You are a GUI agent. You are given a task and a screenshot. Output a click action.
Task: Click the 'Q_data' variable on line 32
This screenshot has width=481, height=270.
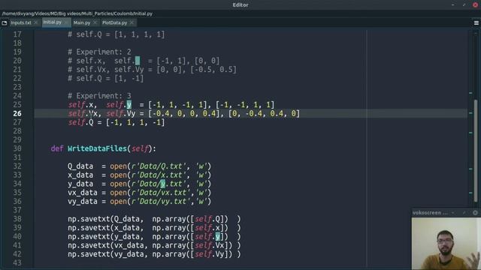tap(80, 166)
